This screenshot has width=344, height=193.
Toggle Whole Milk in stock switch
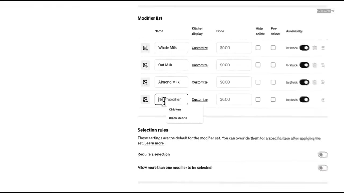click(x=304, y=48)
